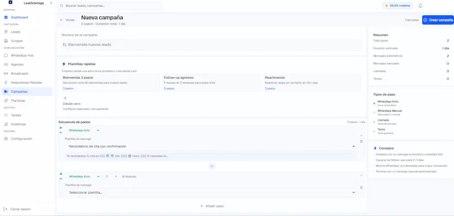Screen dimensions: 454x216
Task: Open the step #1 WhatsApp Auto type dropdown
Action: click(84, 130)
